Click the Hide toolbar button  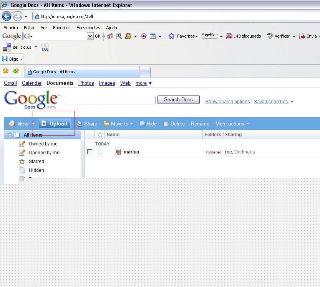point(148,124)
